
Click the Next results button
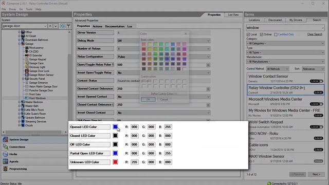pyautogui.click(x=316, y=174)
